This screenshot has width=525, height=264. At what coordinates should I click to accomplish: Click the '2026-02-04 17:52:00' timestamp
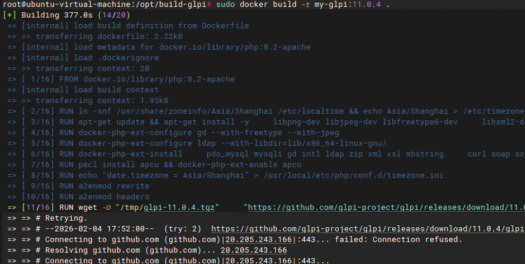pos(99,229)
